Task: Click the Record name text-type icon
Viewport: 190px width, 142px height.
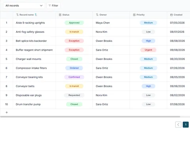Action: point(17,15)
